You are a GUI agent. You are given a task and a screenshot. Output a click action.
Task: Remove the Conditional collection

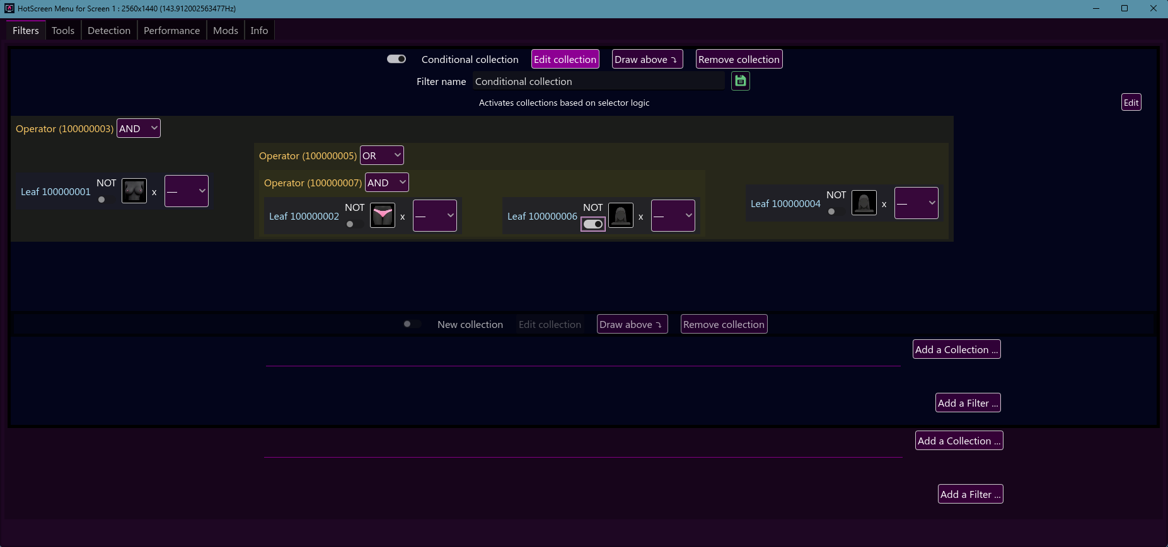coord(739,59)
